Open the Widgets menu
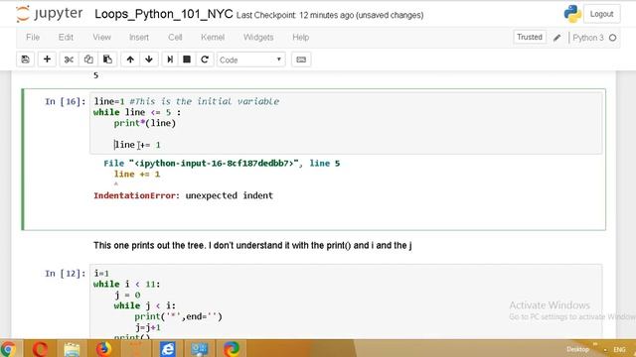 pos(258,38)
